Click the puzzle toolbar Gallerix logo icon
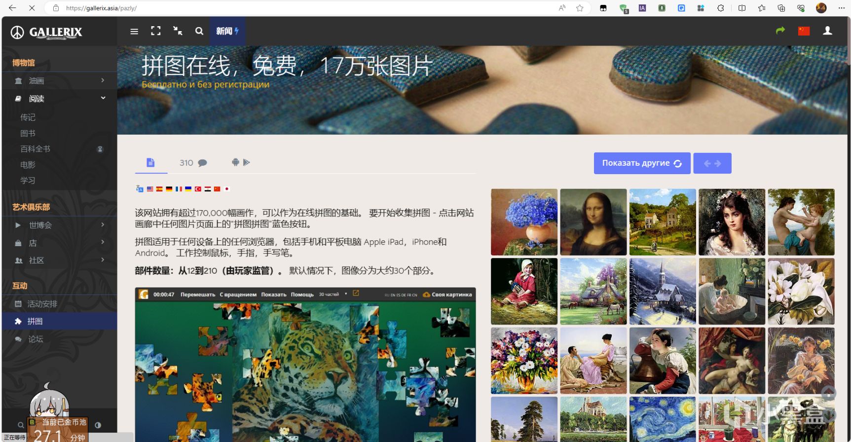The image size is (851, 442). point(144,295)
